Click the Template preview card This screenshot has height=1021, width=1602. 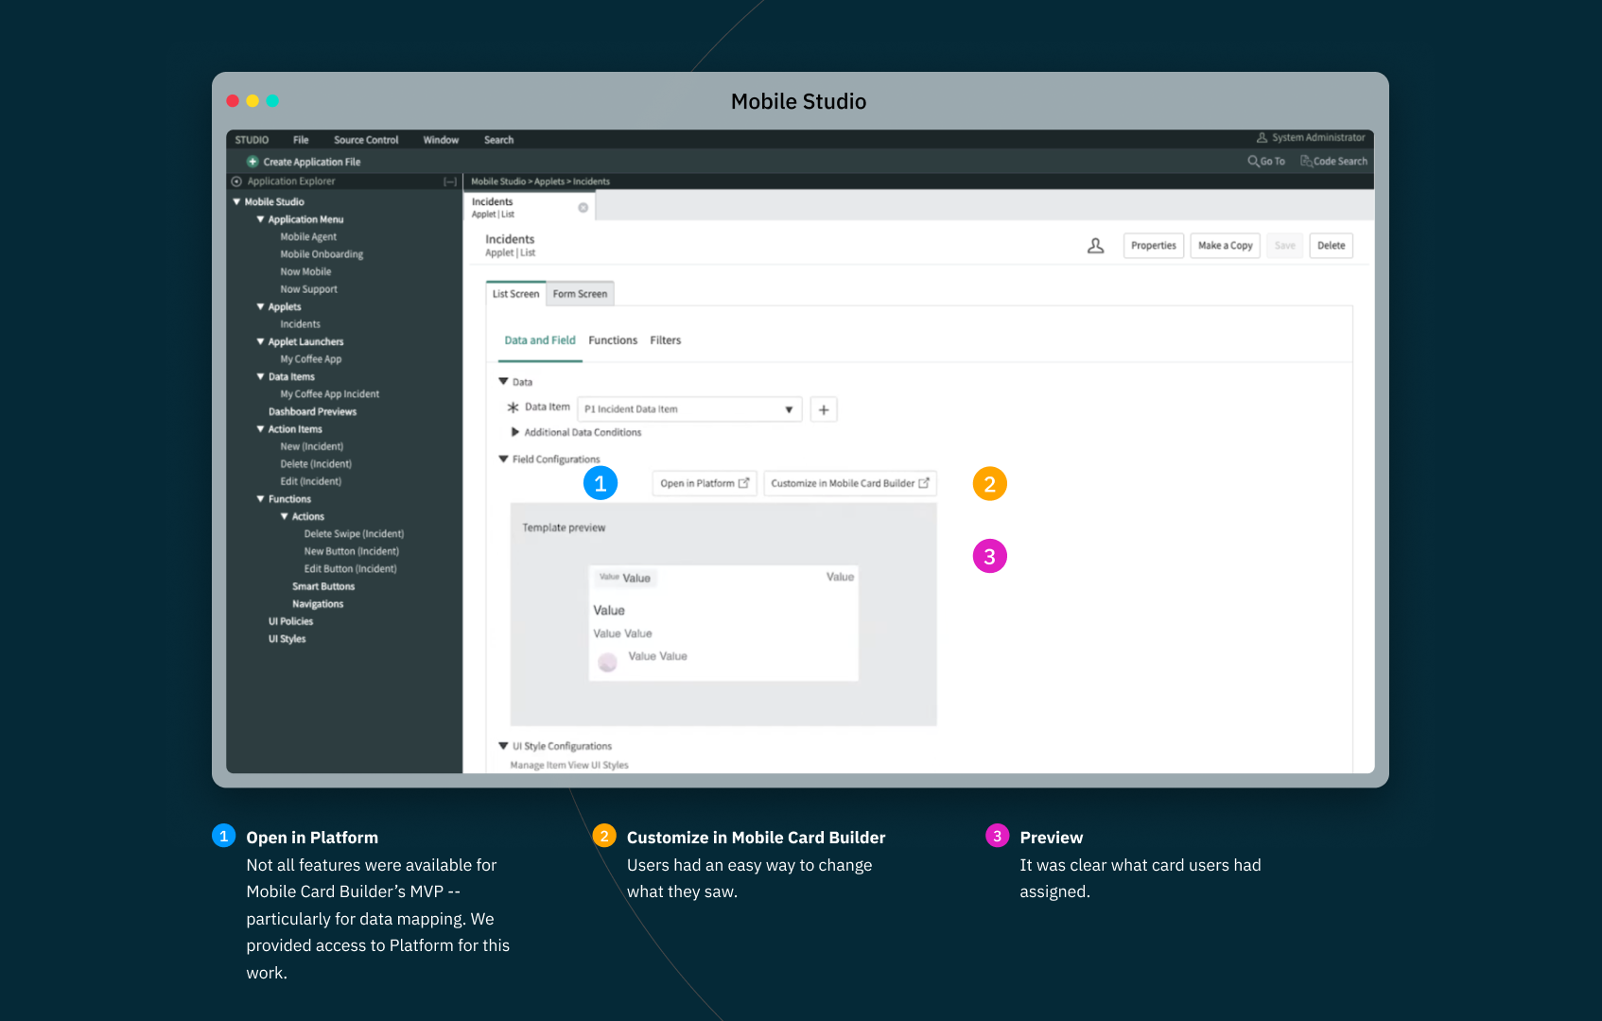723,623
